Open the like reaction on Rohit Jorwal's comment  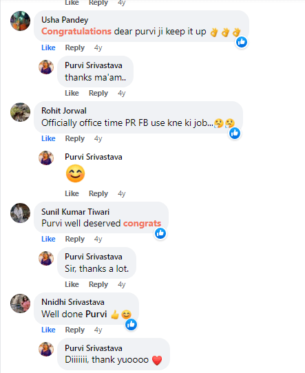coord(235,134)
